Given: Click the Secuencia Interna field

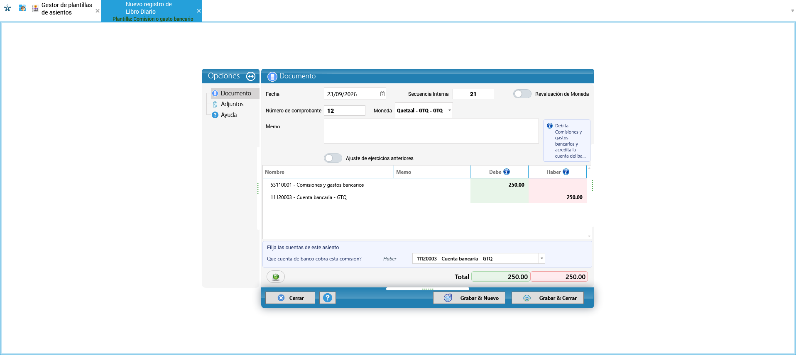Looking at the screenshot, I should 473,94.
